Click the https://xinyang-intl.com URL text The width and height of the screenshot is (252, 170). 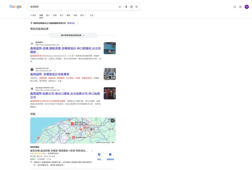(43, 71)
